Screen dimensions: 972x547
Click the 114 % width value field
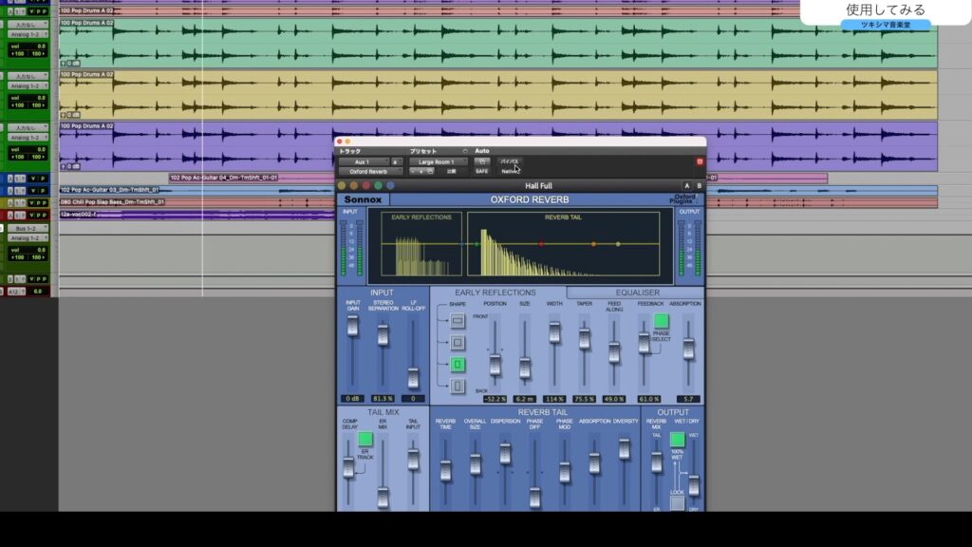(x=554, y=400)
